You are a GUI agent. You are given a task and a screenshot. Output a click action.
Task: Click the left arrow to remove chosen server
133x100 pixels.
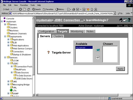[x=98, y=58]
